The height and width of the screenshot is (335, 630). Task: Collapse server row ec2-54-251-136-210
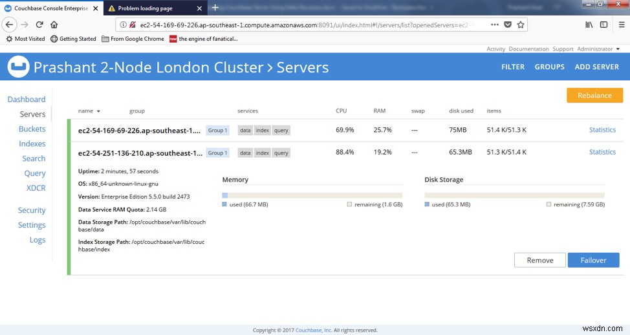(x=346, y=153)
